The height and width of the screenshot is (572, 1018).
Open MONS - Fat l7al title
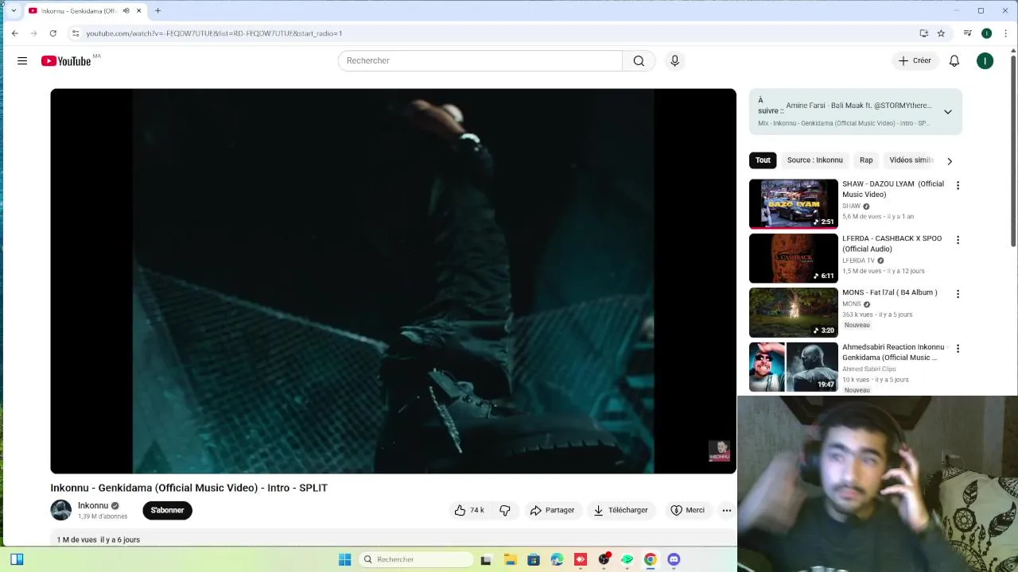coord(889,292)
